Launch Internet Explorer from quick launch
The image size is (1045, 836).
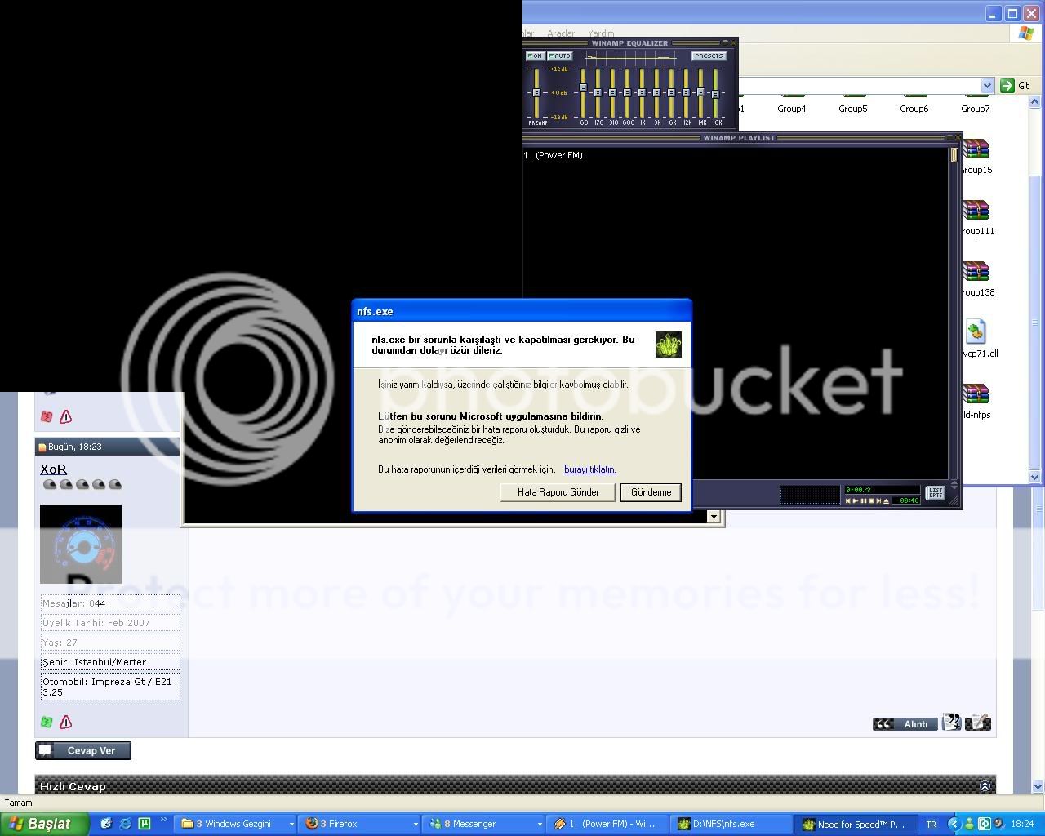click(125, 824)
